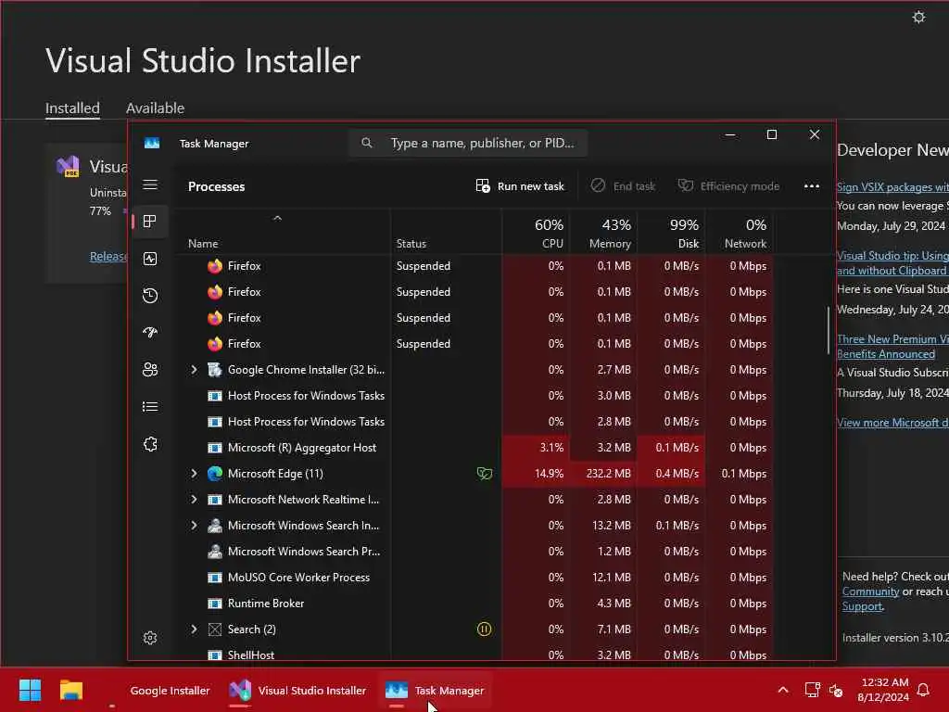Open Startup apps icon in sidebar
Viewport: 949px width, 712px height.
[x=150, y=333]
